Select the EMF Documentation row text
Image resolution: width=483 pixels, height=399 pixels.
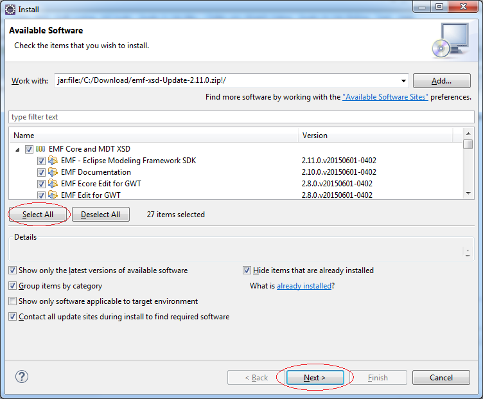(96, 172)
